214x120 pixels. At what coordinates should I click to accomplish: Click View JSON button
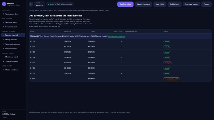160,4
